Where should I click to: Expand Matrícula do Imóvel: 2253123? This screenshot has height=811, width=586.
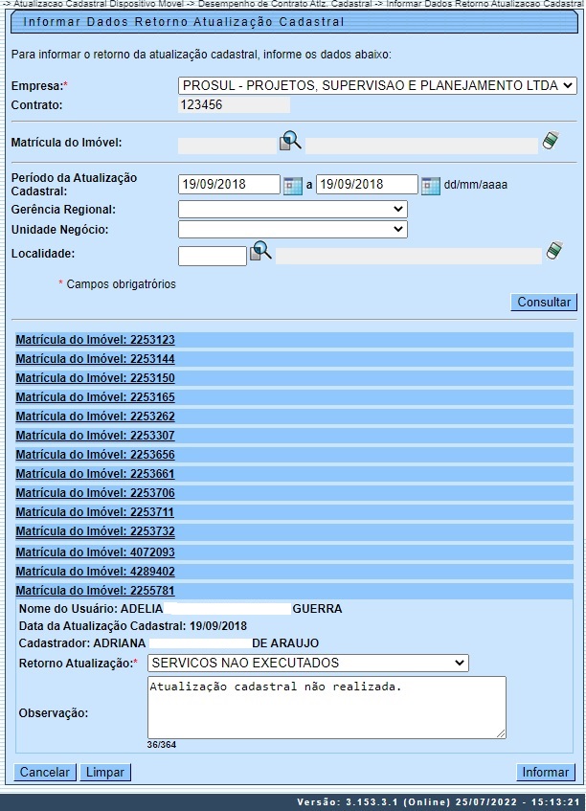(x=95, y=340)
